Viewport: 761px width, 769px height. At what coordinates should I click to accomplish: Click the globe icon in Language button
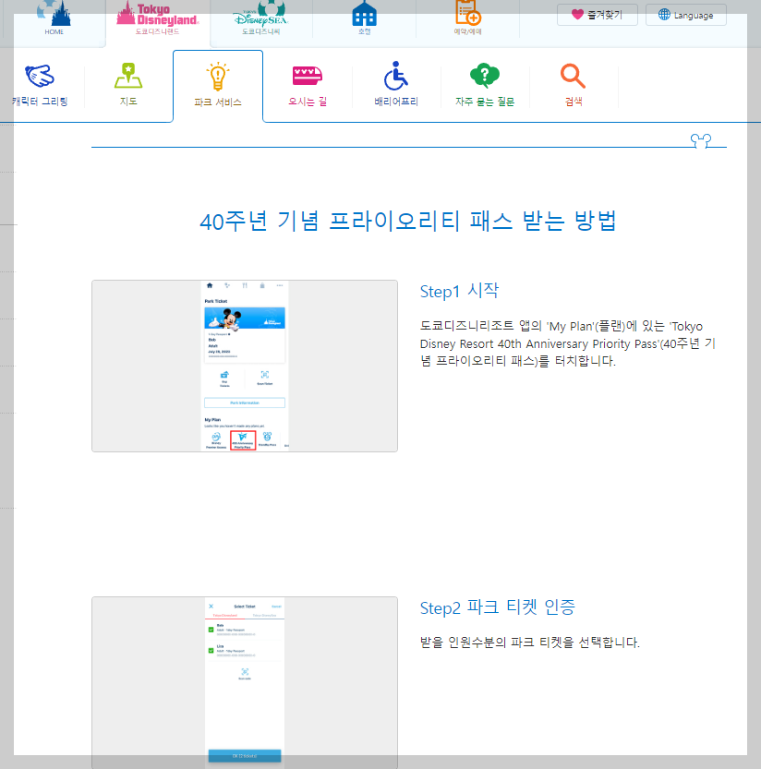click(x=664, y=14)
